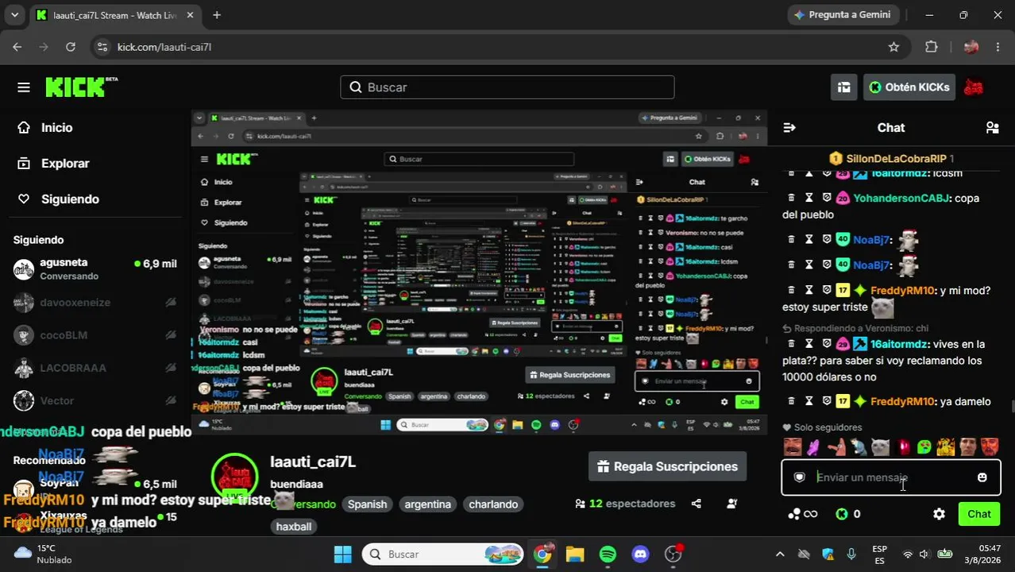The width and height of the screenshot is (1015, 572).
Task: Click Obtén KICKs button
Action: (x=909, y=87)
